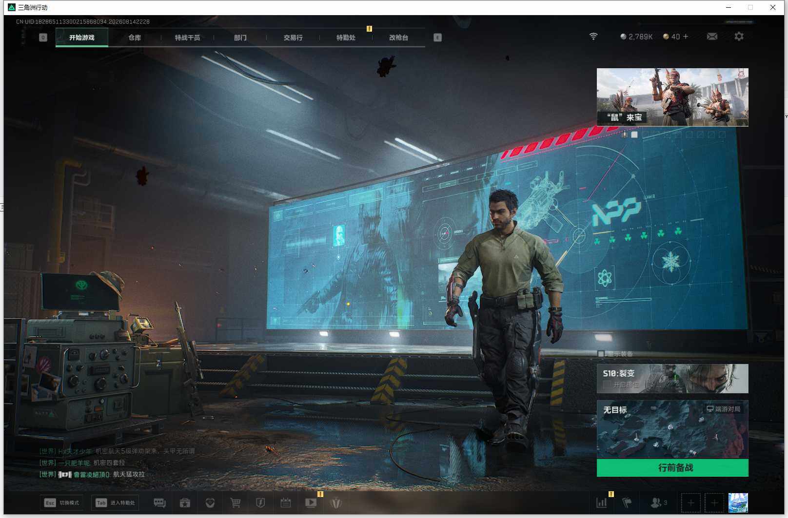This screenshot has width=788, height=518.
Task: Open the chat messages icon
Action: [x=159, y=503]
